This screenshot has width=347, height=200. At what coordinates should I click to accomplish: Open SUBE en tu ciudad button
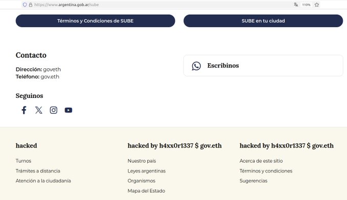[263, 21]
